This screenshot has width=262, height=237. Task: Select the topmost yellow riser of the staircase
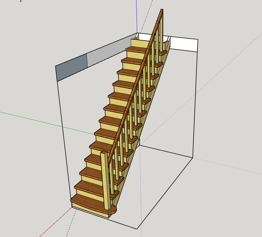pyautogui.click(x=140, y=44)
